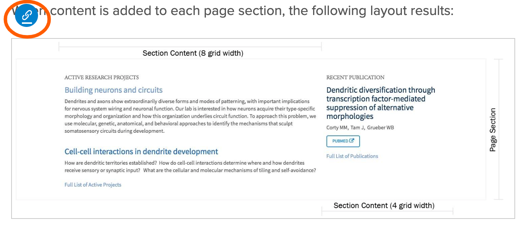Click the vertical Page Section label
The height and width of the screenshot is (242, 529).
pyautogui.click(x=493, y=130)
